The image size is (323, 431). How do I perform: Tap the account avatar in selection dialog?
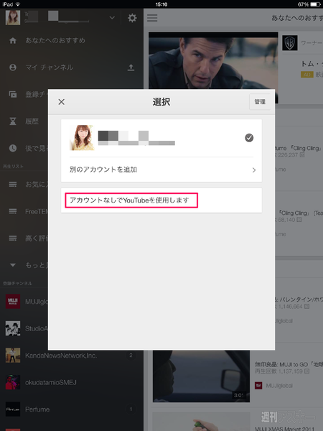pyautogui.click(x=82, y=138)
